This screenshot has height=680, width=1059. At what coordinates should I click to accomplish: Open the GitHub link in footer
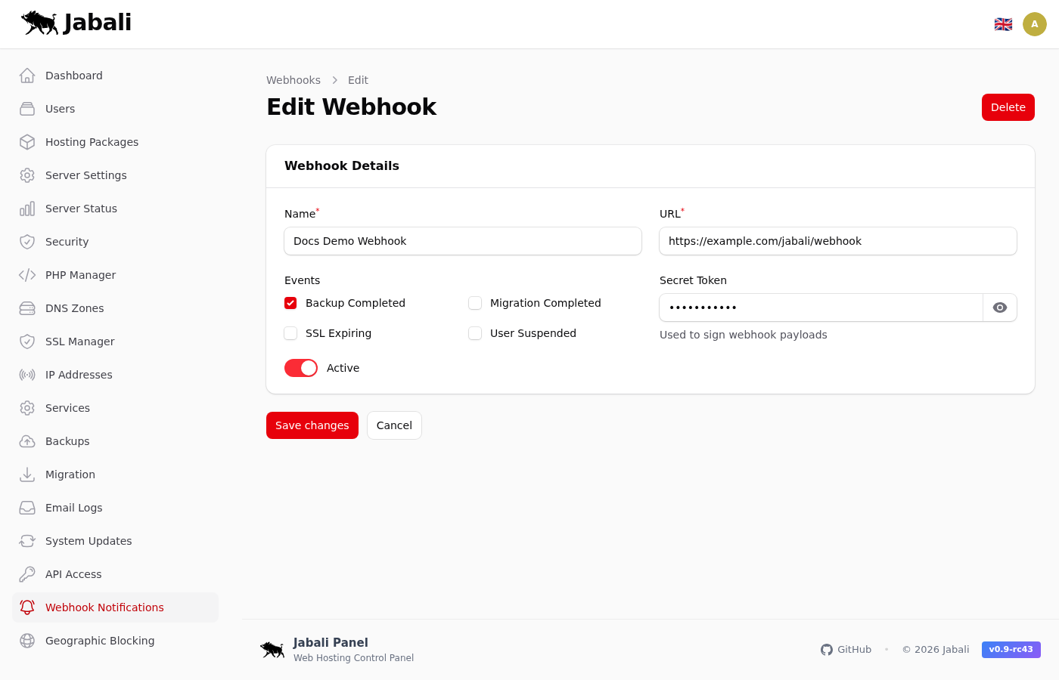(846, 650)
